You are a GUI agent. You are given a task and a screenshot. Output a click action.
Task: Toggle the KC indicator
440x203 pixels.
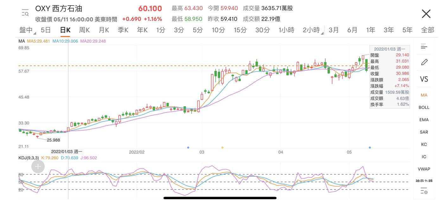tap(424, 144)
